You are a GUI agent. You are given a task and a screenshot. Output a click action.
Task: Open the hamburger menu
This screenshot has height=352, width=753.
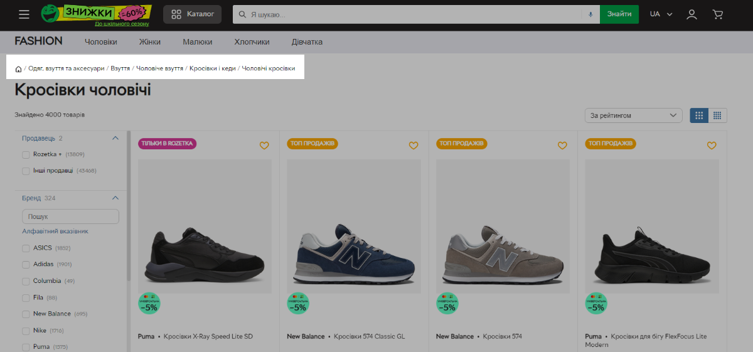pos(24,14)
